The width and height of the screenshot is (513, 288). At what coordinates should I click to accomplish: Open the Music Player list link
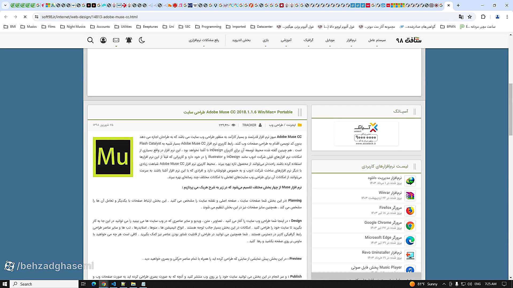[376, 267]
